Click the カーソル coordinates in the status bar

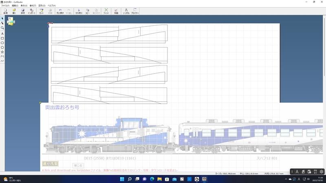(x=225, y=174)
